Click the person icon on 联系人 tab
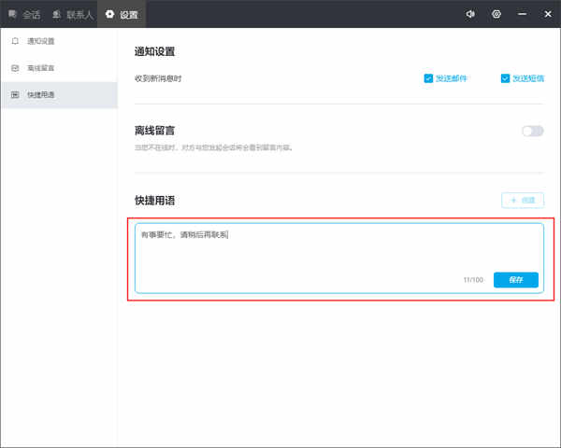The width and height of the screenshot is (561, 448). (x=56, y=14)
